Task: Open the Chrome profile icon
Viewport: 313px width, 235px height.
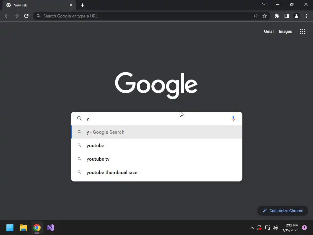Action: point(296,16)
